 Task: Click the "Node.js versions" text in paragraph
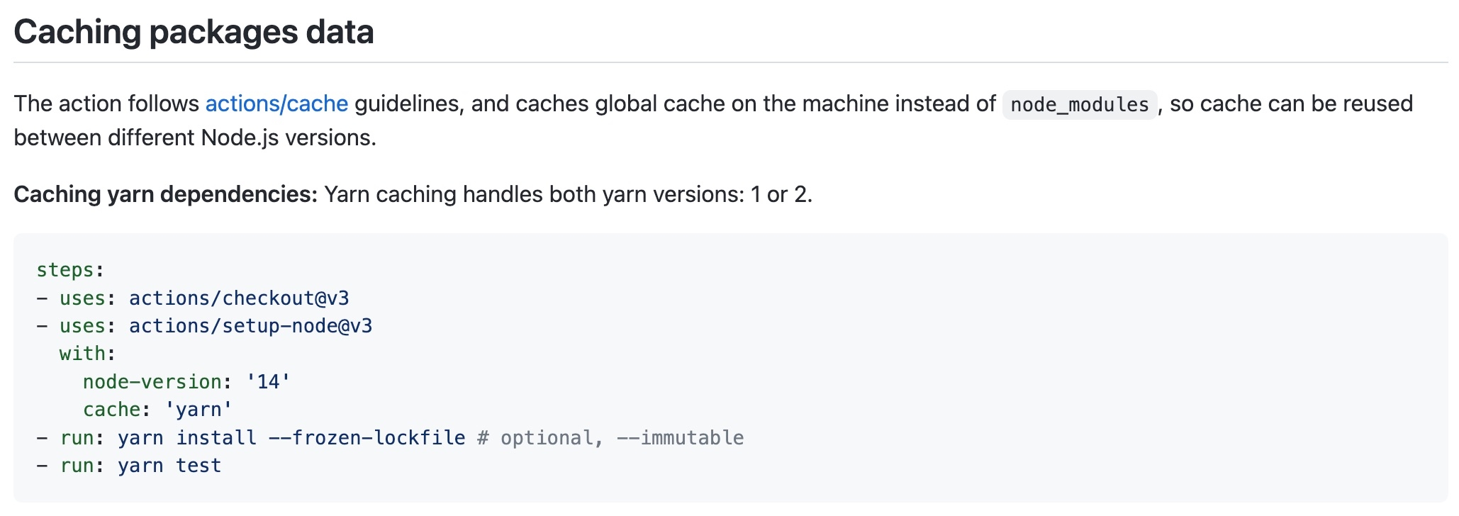click(288, 138)
